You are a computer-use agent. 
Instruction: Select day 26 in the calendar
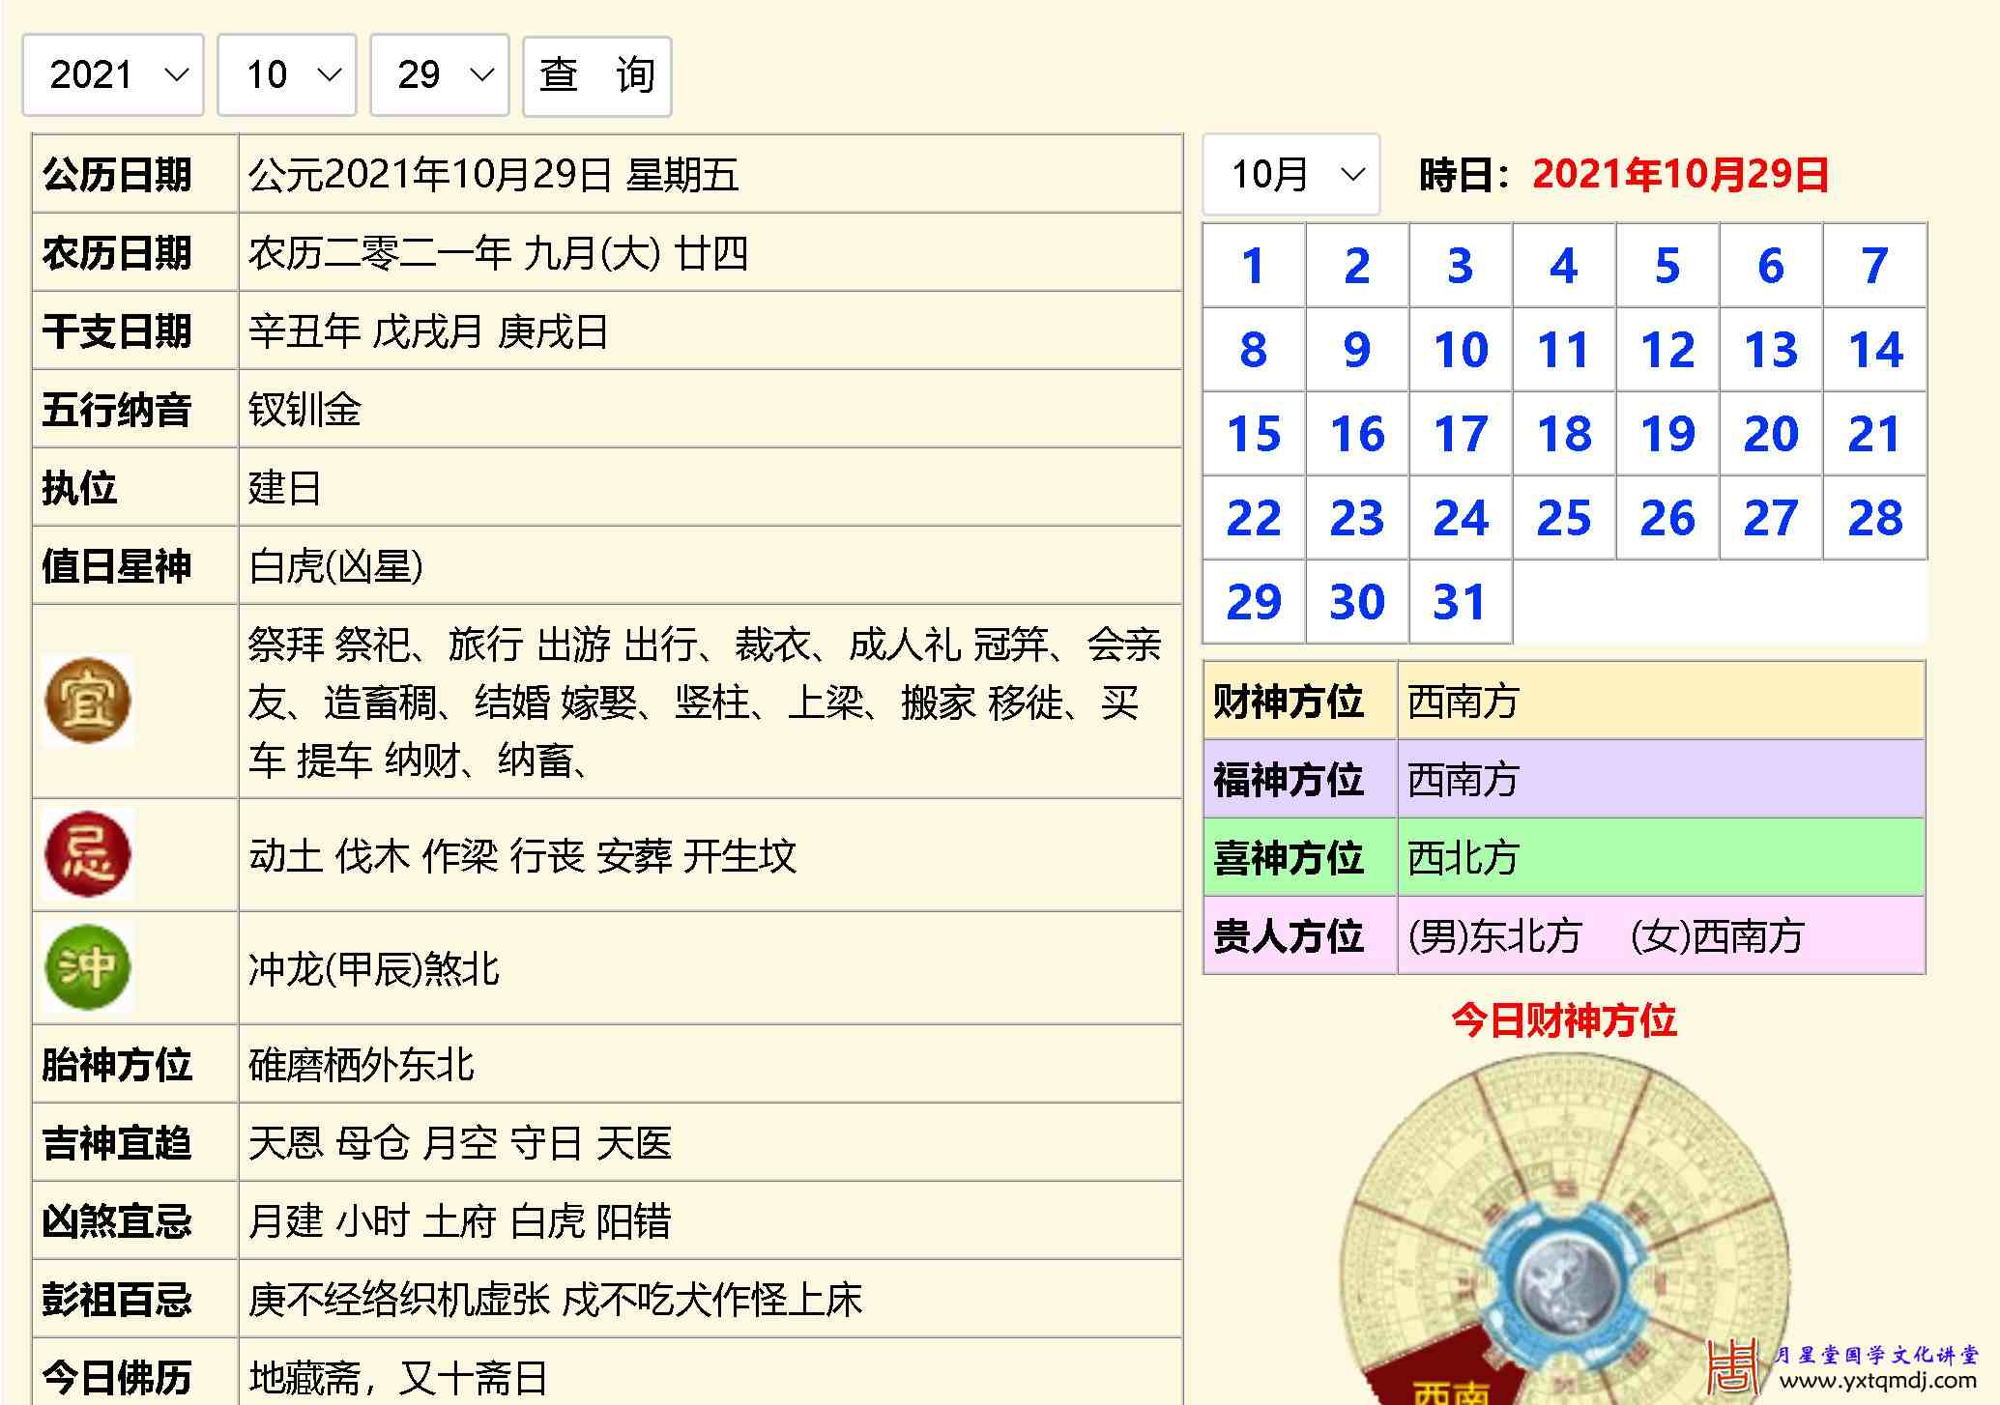(x=1667, y=518)
